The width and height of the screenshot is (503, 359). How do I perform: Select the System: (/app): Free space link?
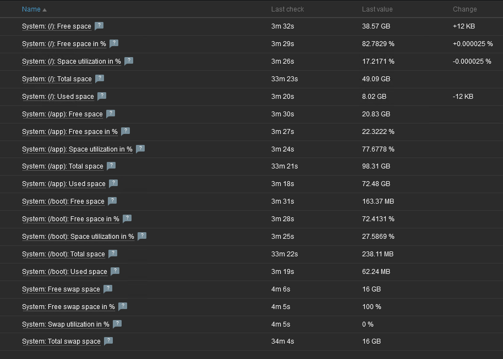pos(62,114)
